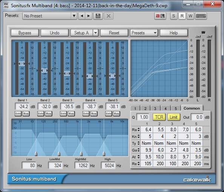This screenshot has width=224, height=192.
Task: Select the Common tab
Action: coord(192,108)
